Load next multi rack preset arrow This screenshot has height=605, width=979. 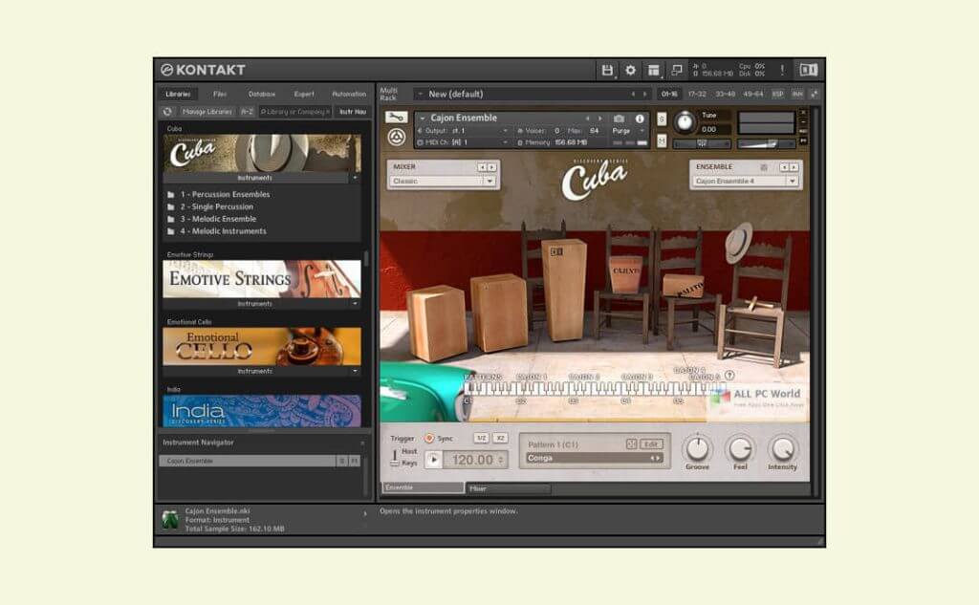[x=645, y=95]
